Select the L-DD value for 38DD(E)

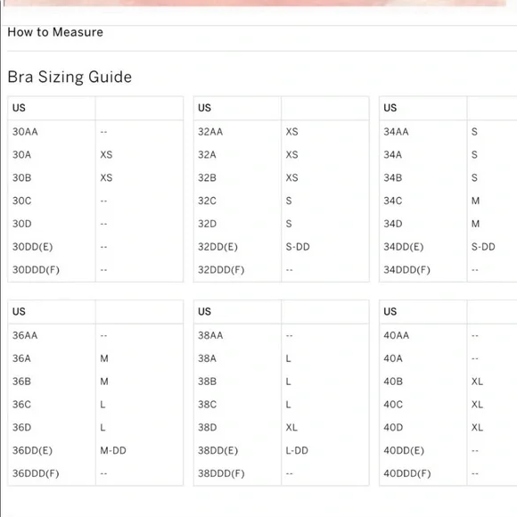coord(297,451)
